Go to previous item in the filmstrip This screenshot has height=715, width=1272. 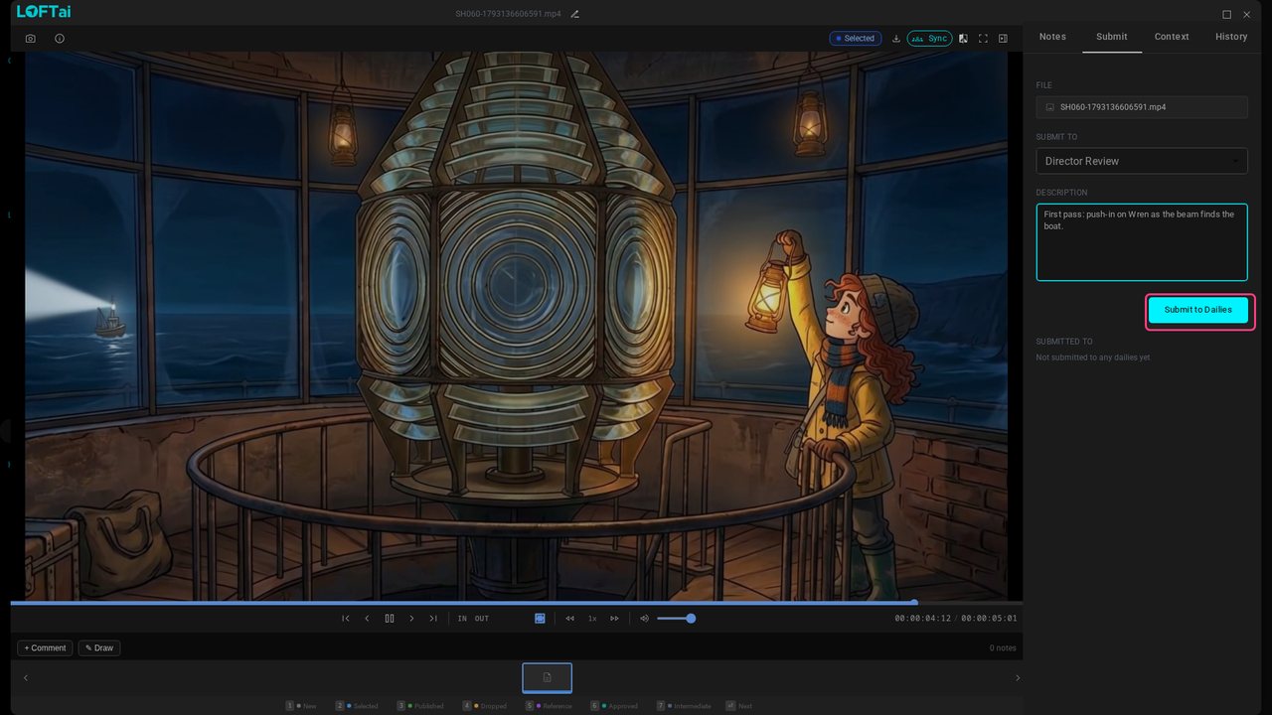26,678
